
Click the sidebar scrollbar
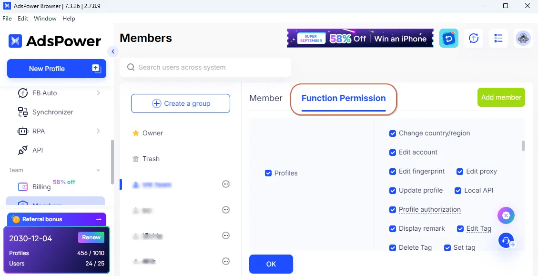112,162
